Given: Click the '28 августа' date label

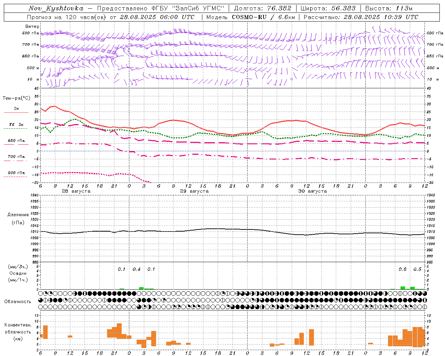Looking at the screenshot, I should 76,191.
